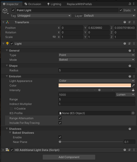Toggle HD Additional Light Data checkbox

12,150
